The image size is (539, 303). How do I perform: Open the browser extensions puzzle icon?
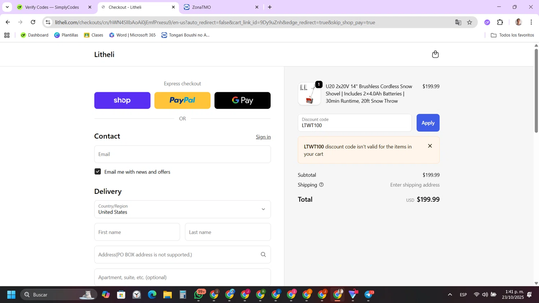[x=500, y=22]
